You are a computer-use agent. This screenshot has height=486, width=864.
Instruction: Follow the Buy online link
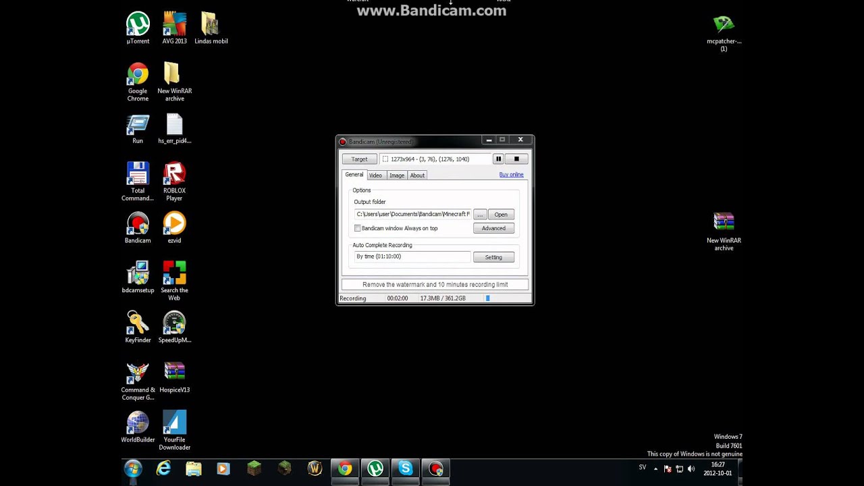click(x=511, y=175)
